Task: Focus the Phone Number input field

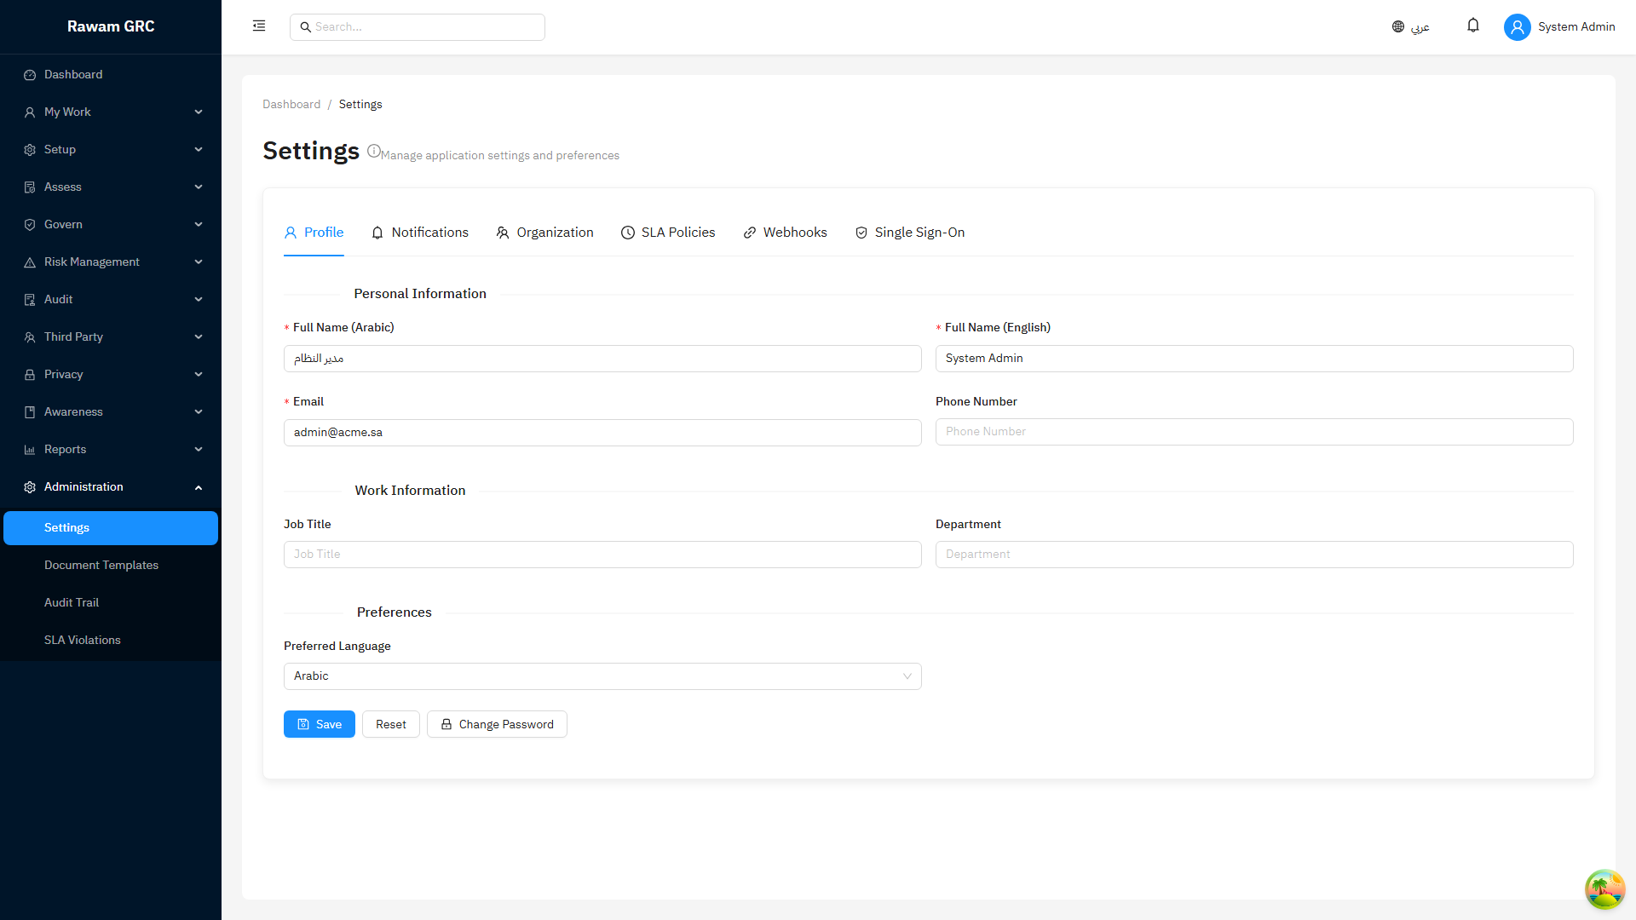Action: point(1254,432)
